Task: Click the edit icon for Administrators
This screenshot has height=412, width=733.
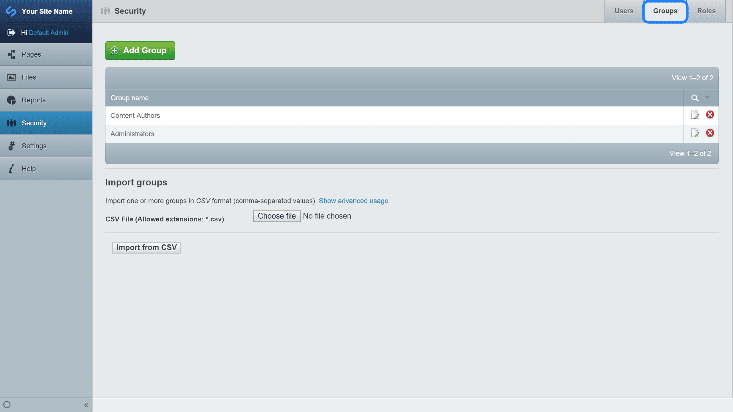Action: [695, 133]
